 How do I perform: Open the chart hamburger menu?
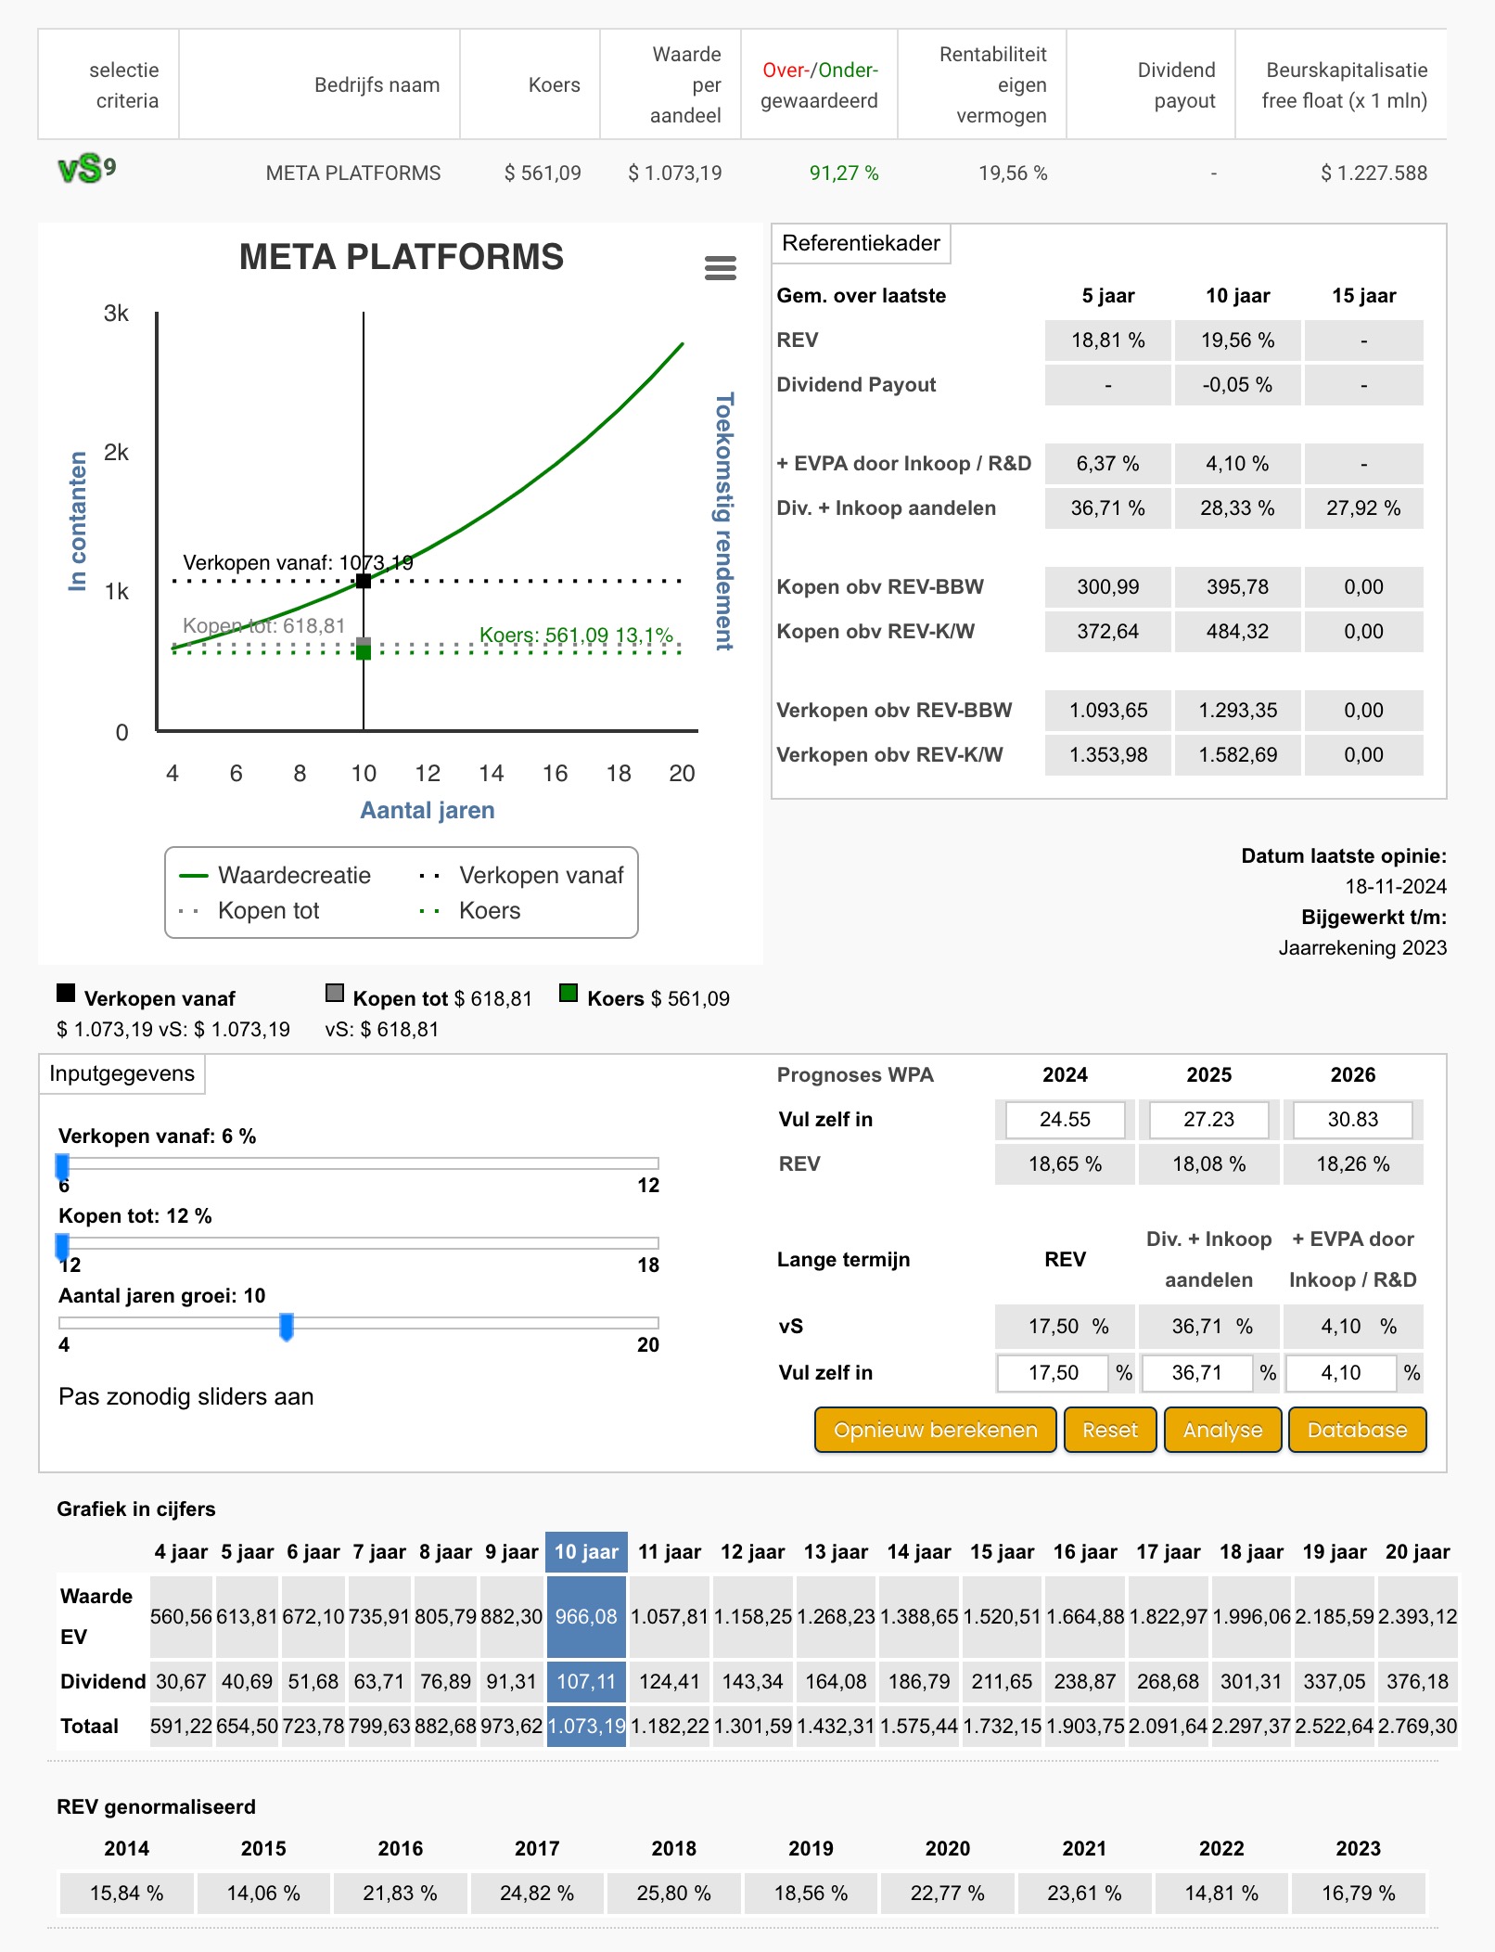tap(720, 268)
